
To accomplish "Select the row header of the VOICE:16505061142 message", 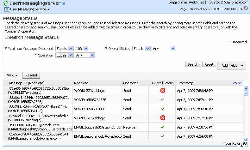I will [x=5, y=109].
